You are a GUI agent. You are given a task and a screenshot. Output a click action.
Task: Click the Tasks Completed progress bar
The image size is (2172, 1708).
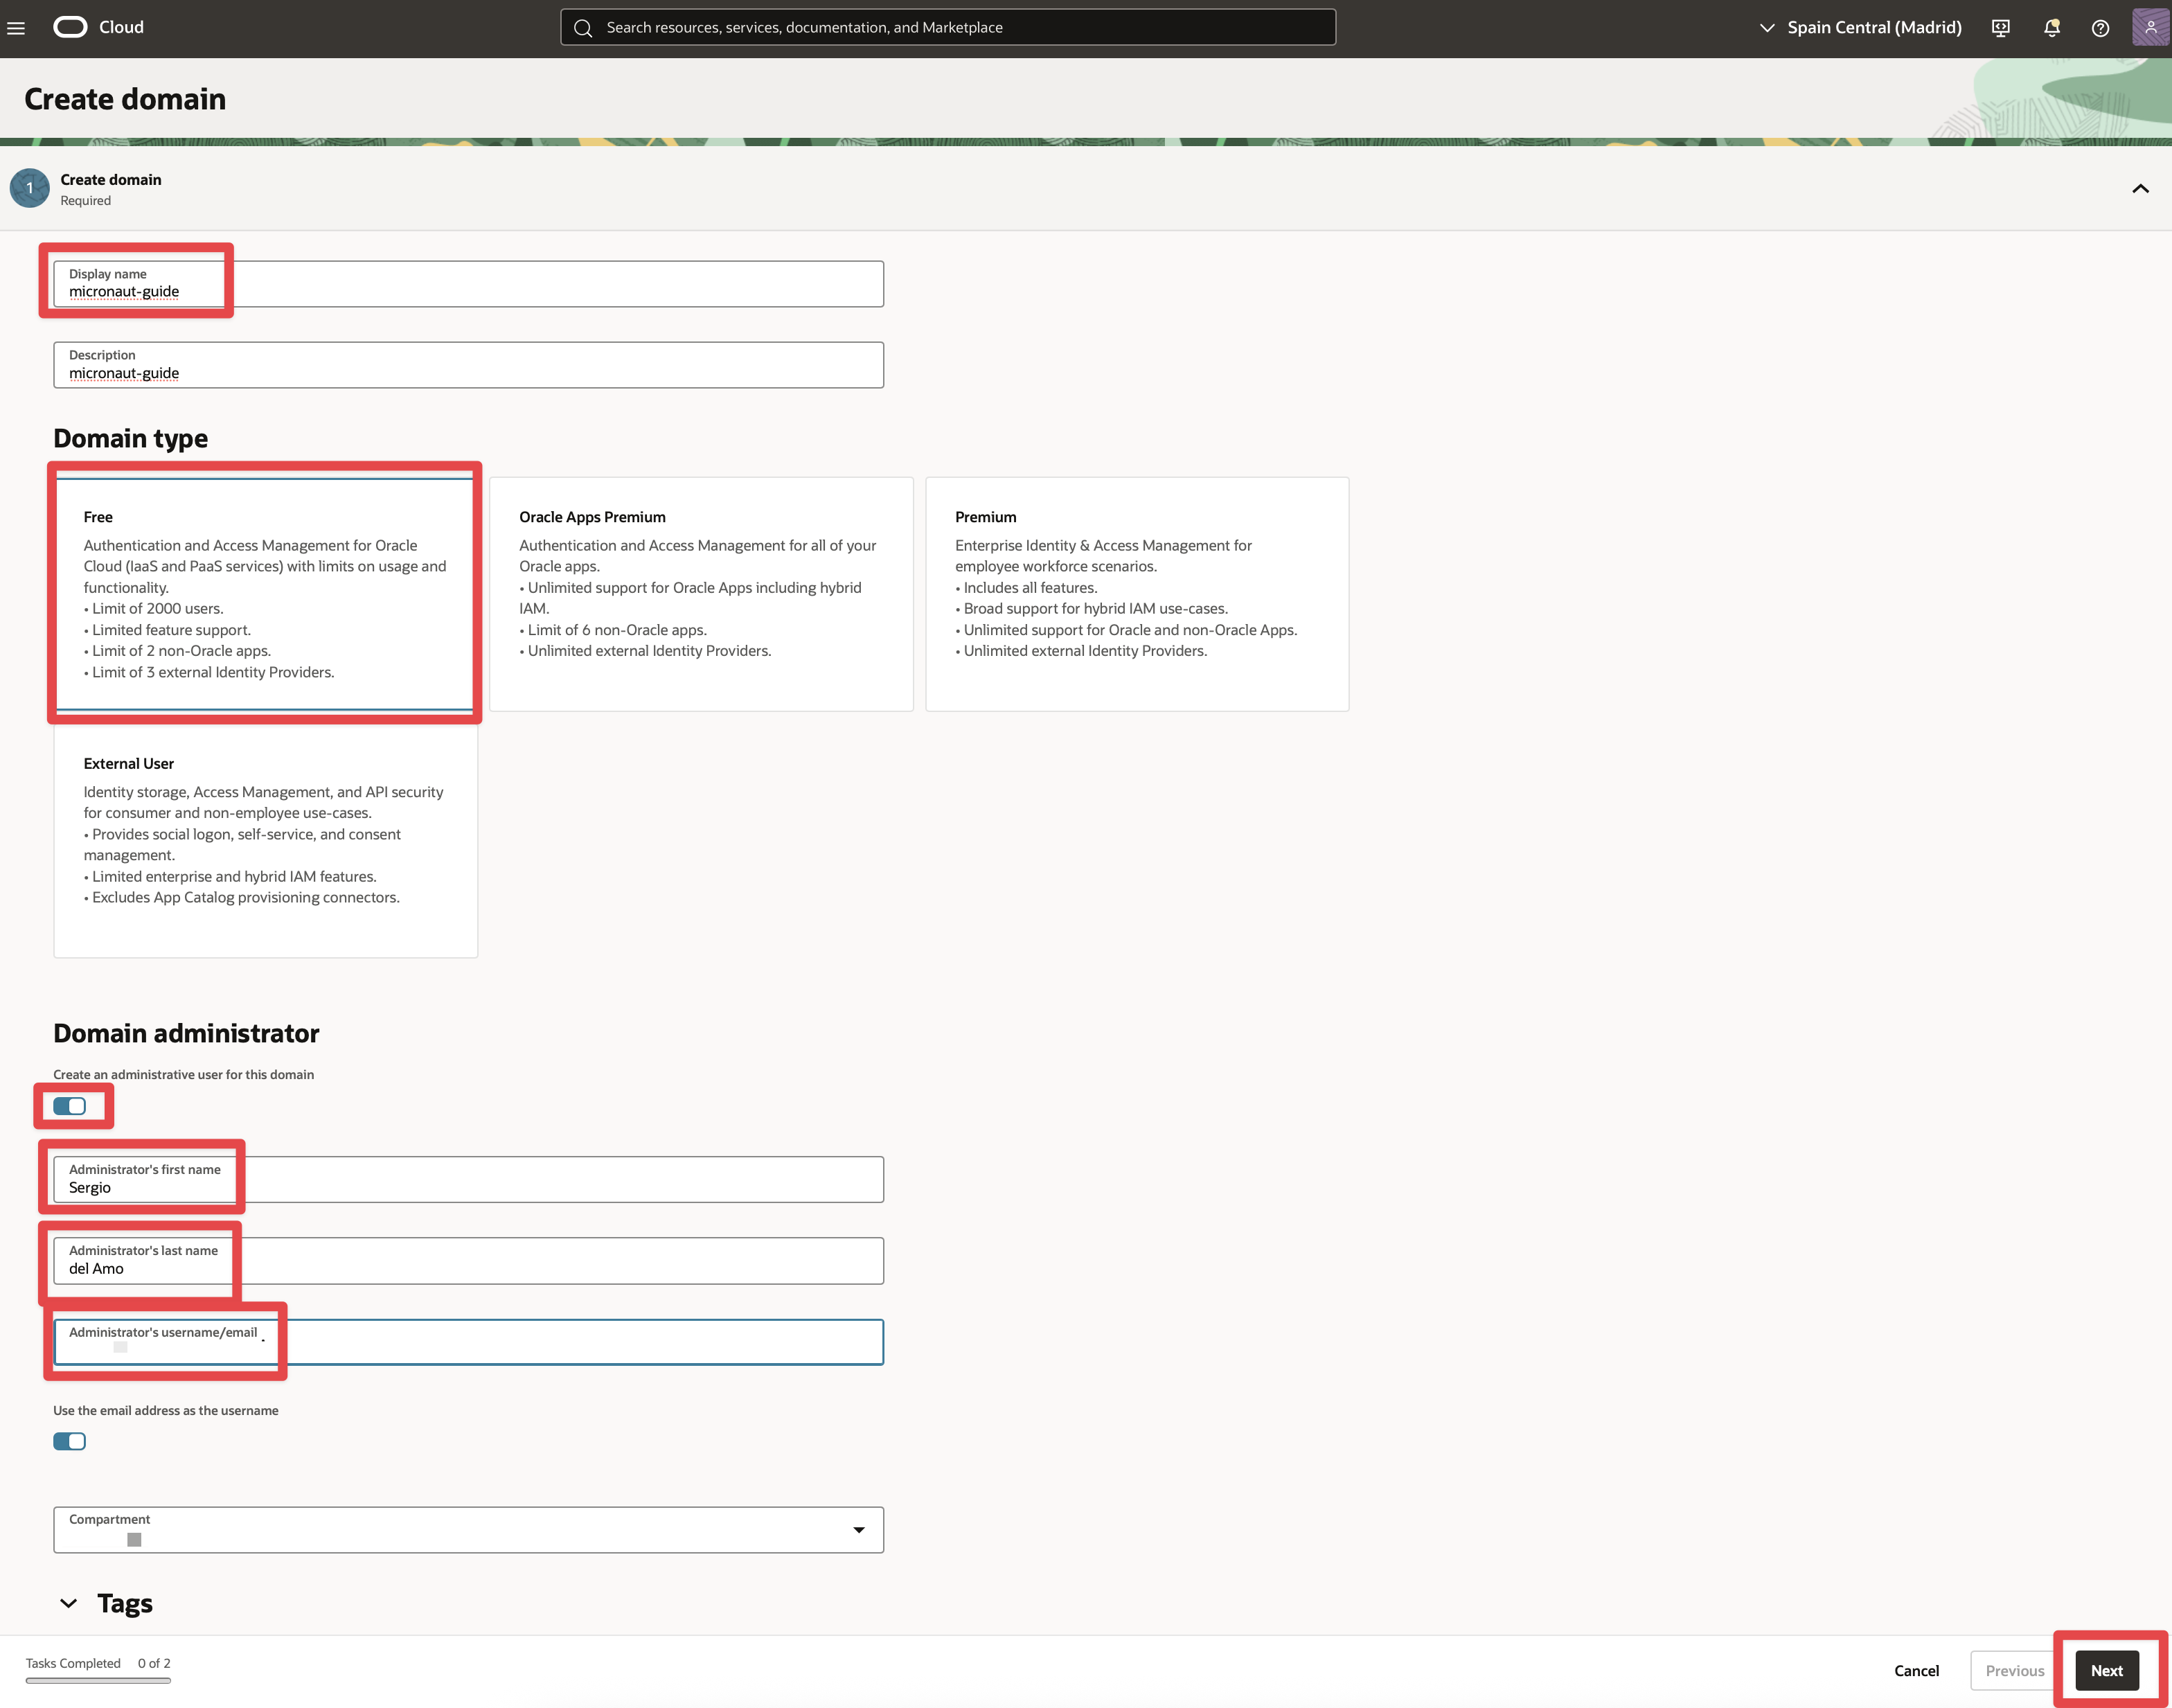98,1680
